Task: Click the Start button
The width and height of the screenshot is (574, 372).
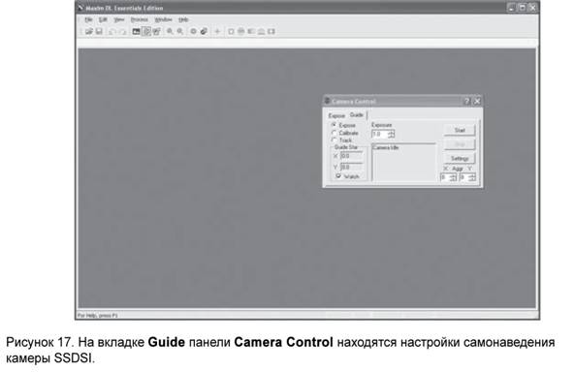Action: (x=460, y=130)
